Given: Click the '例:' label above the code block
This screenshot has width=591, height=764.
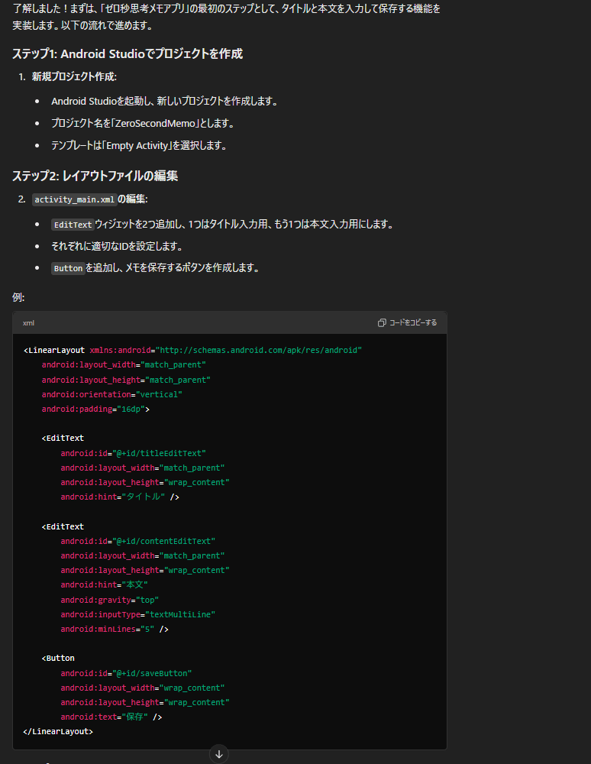Looking at the screenshot, I should (18, 297).
